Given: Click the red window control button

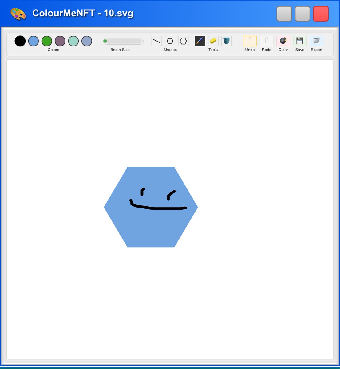Looking at the screenshot, I should [320, 13].
